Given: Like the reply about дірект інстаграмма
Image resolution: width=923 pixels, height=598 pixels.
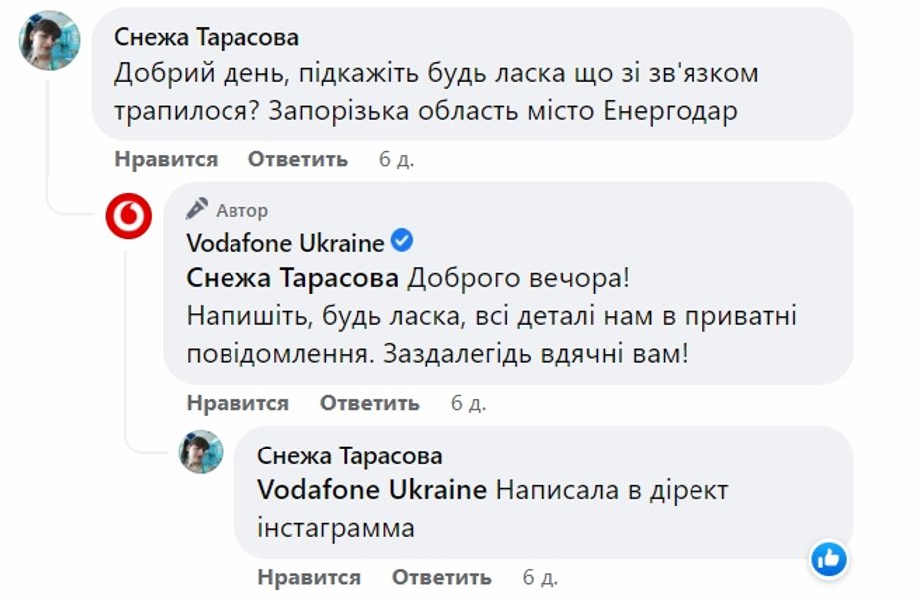Looking at the screenshot, I should point(309,577).
